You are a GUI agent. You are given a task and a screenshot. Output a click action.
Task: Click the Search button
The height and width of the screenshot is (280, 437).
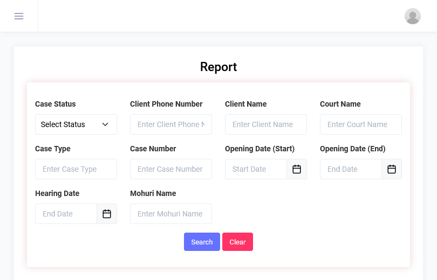202,242
